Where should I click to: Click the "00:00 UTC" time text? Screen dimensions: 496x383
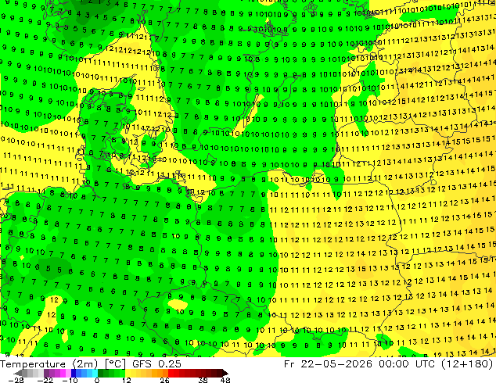point(407,364)
